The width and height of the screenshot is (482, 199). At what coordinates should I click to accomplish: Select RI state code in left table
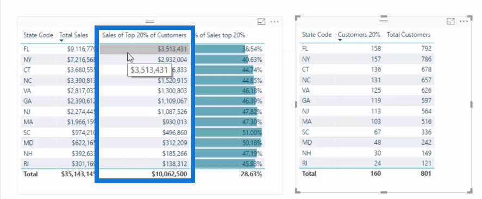pyautogui.click(x=26, y=164)
